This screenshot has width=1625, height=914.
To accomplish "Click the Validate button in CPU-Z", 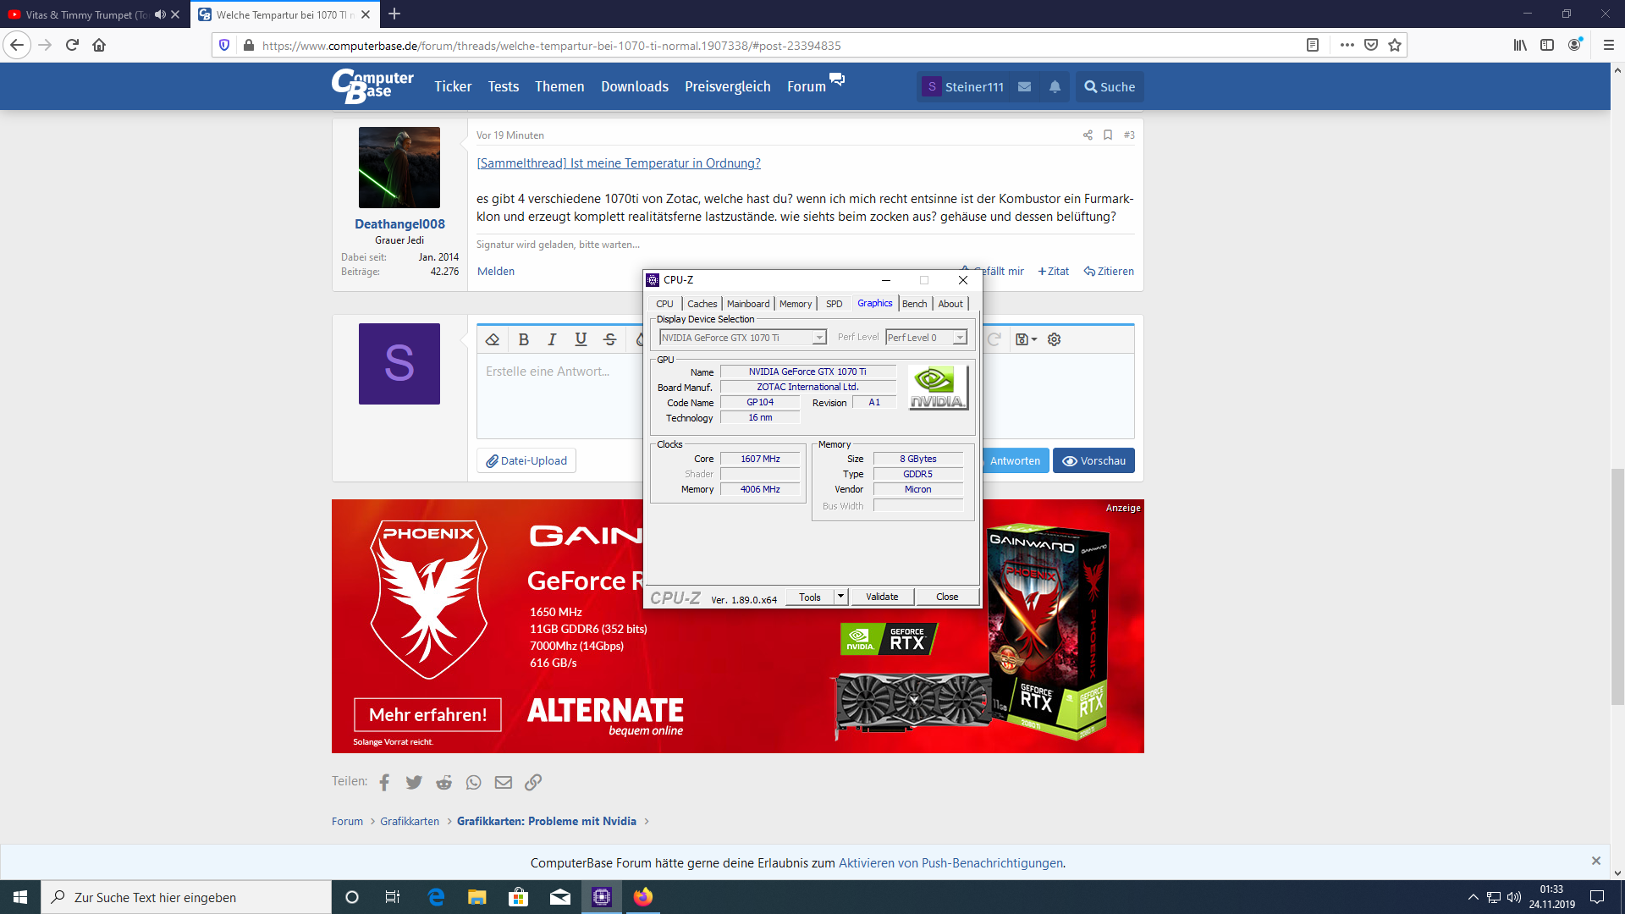I will [882, 597].
